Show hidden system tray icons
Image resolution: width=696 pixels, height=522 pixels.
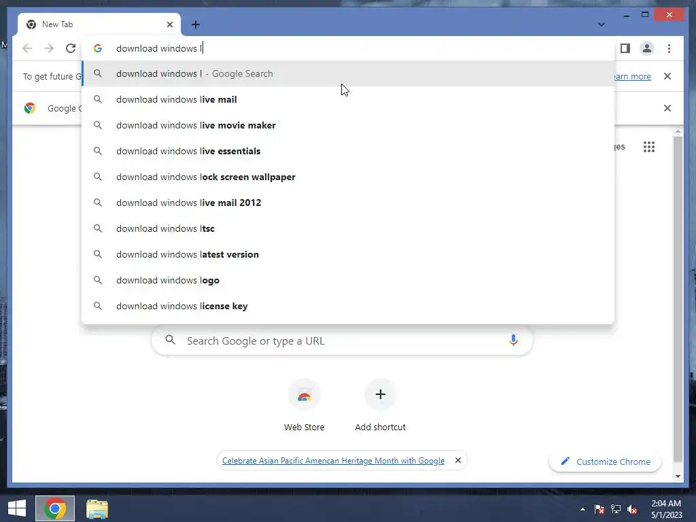(x=582, y=509)
